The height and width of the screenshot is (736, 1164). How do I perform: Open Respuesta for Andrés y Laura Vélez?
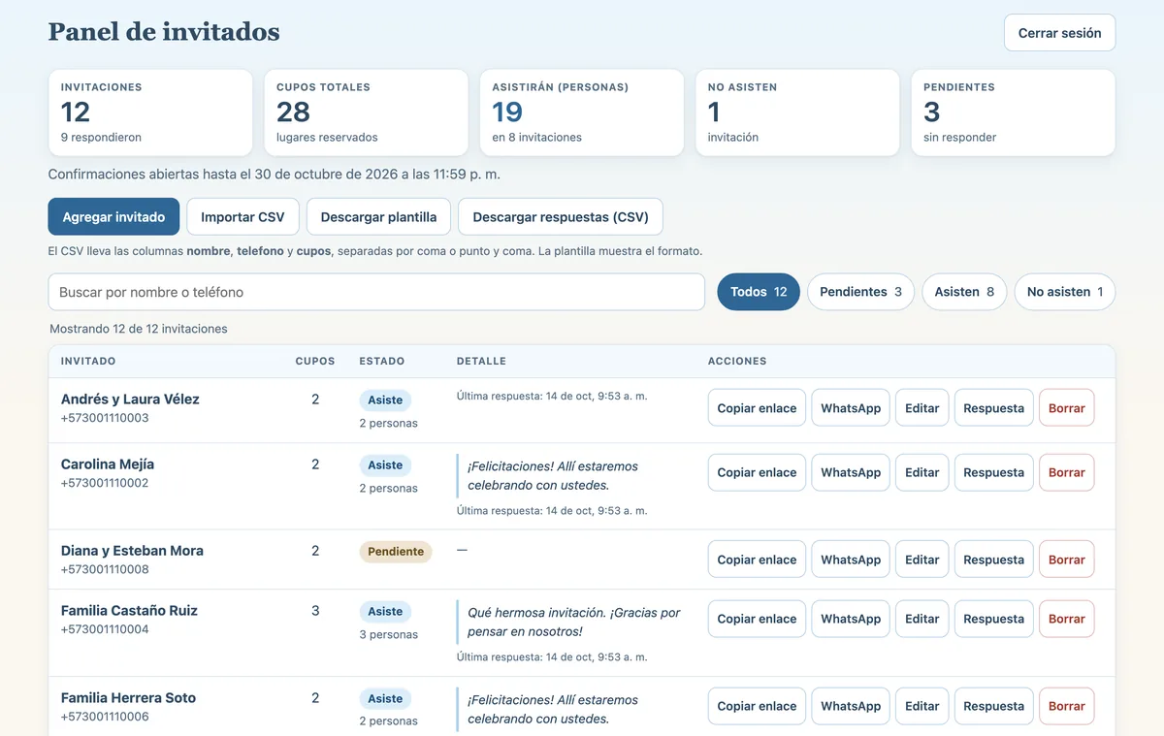[993, 408]
